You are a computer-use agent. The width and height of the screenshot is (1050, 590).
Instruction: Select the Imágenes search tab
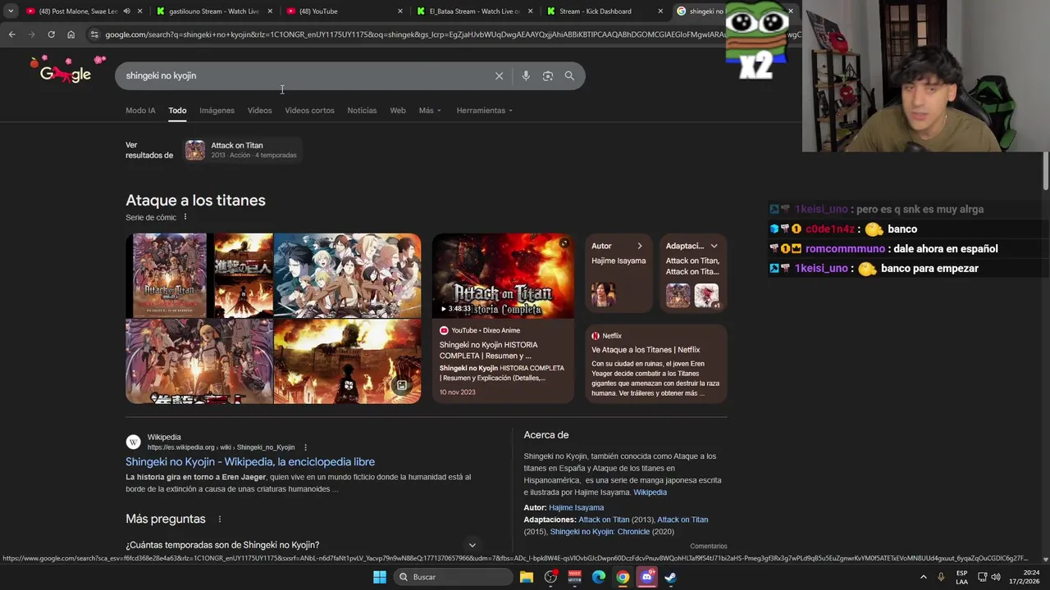pos(217,111)
